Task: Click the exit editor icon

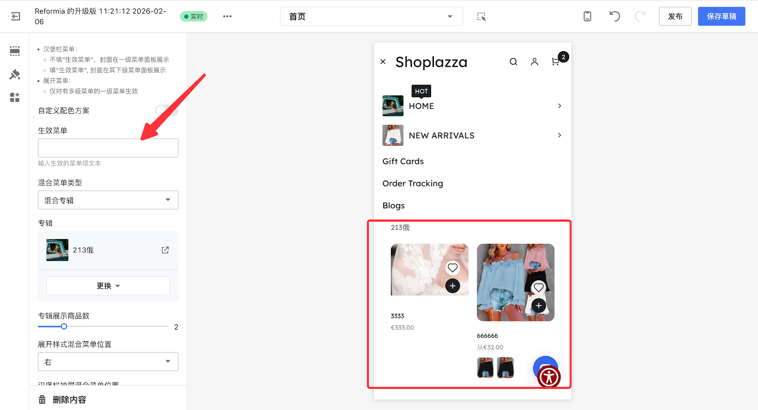Action: (16, 17)
